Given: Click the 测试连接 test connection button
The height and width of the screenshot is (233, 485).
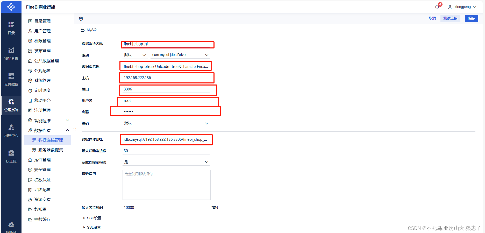Looking at the screenshot, I should [x=450, y=18].
